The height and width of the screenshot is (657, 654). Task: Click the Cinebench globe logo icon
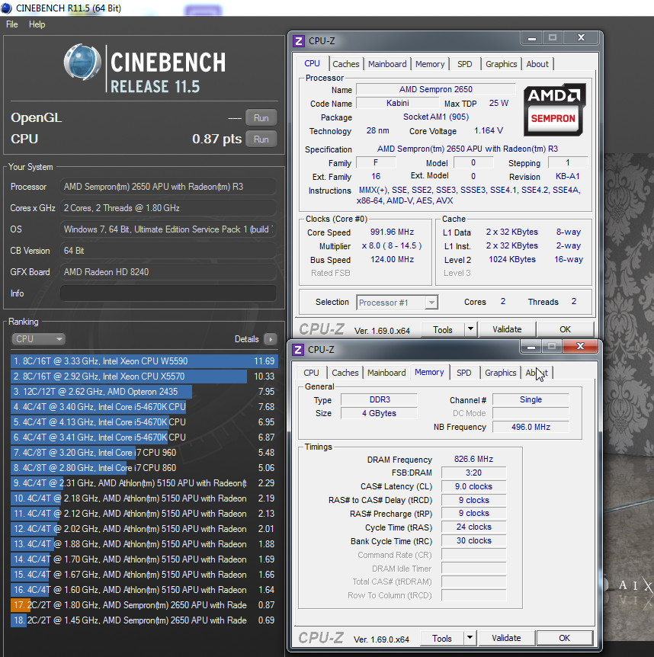82,62
